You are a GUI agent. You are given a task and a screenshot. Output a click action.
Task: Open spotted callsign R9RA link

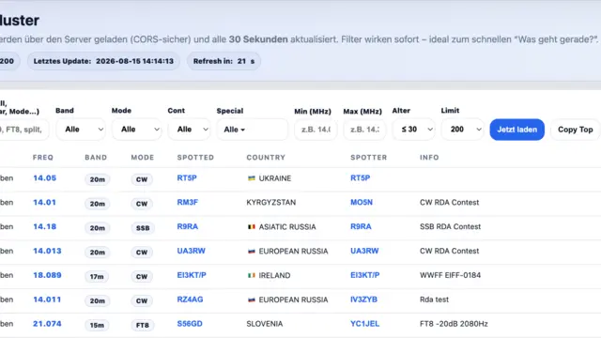[188, 226]
